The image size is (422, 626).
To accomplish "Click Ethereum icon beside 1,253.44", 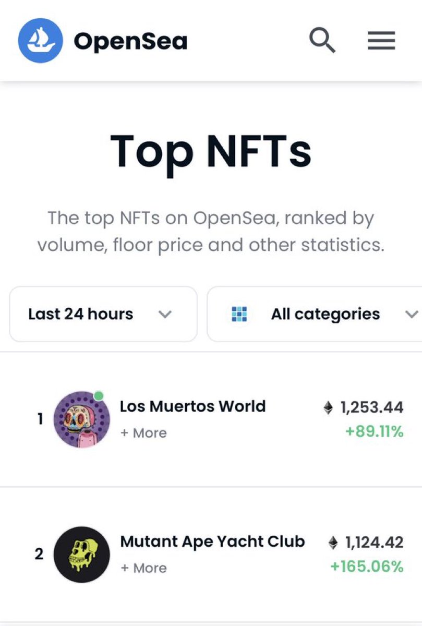I will tap(328, 407).
